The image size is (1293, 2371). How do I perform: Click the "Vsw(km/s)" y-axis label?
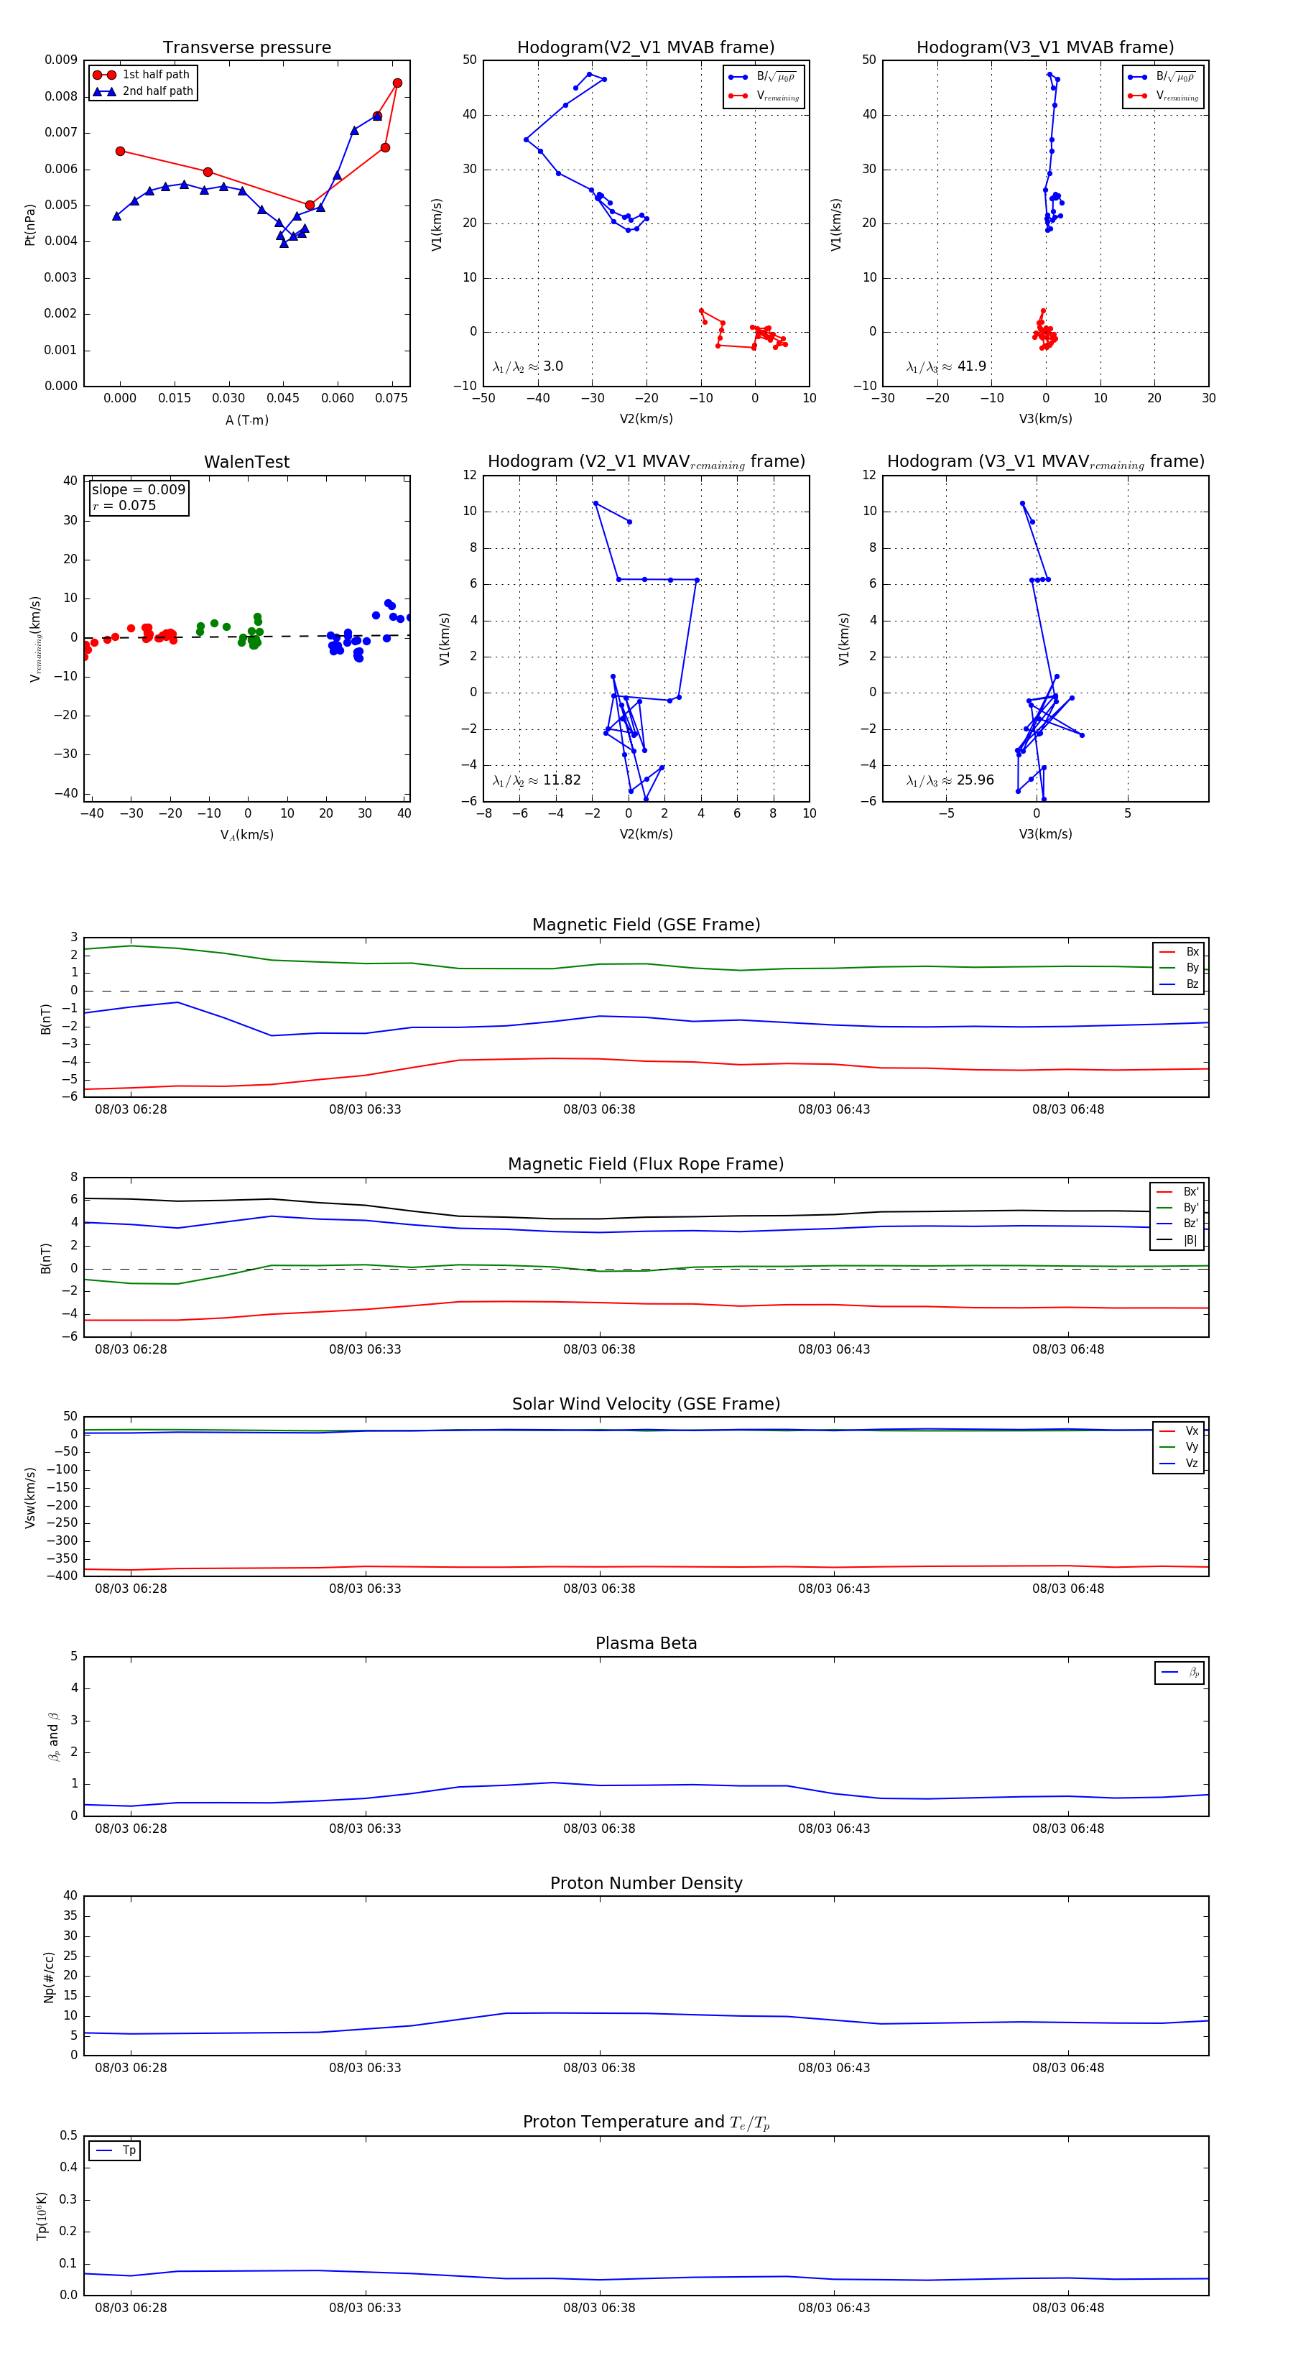pos(29,1497)
